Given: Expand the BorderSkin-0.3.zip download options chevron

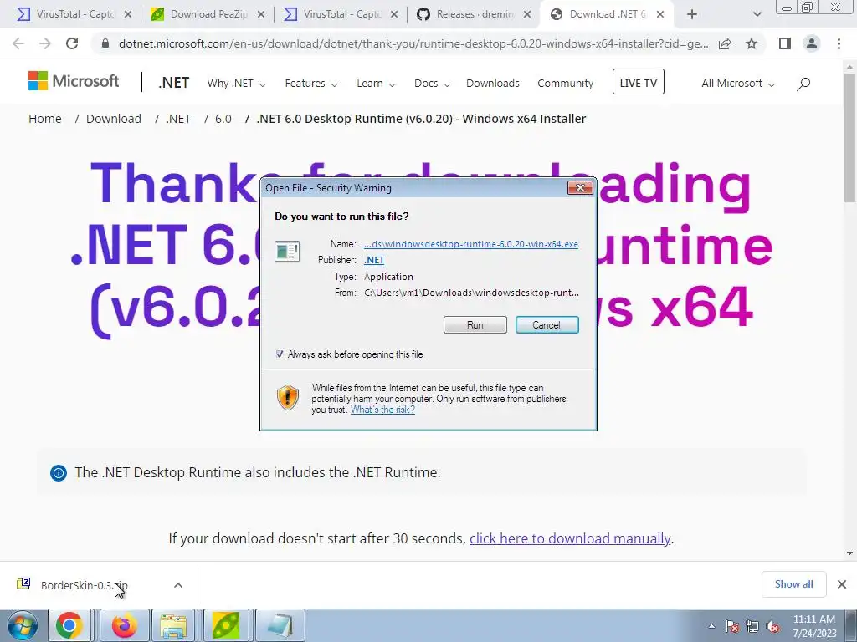Looking at the screenshot, I should [178, 585].
